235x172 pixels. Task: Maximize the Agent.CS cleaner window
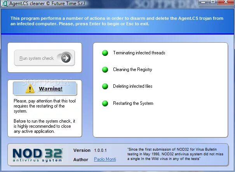[x=213, y=2]
